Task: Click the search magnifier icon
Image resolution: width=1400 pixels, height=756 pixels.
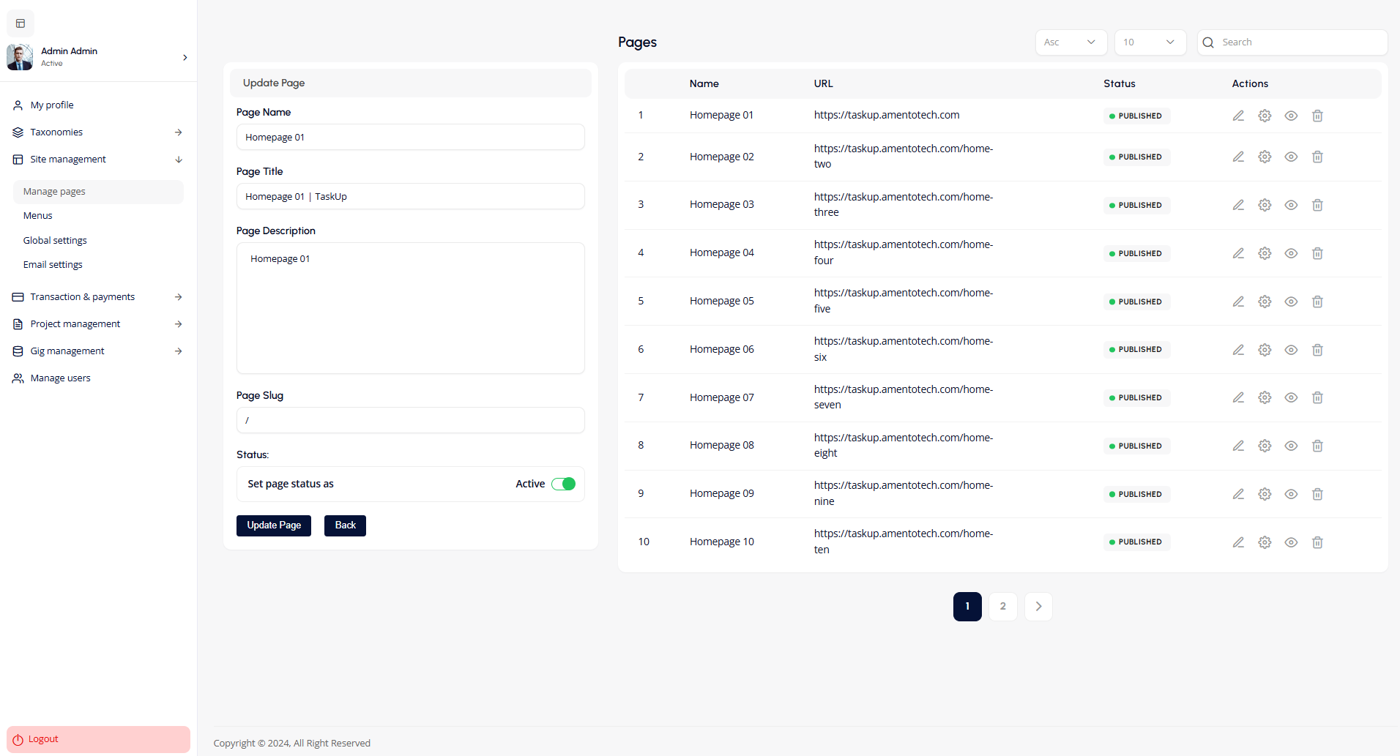Action: tap(1208, 42)
